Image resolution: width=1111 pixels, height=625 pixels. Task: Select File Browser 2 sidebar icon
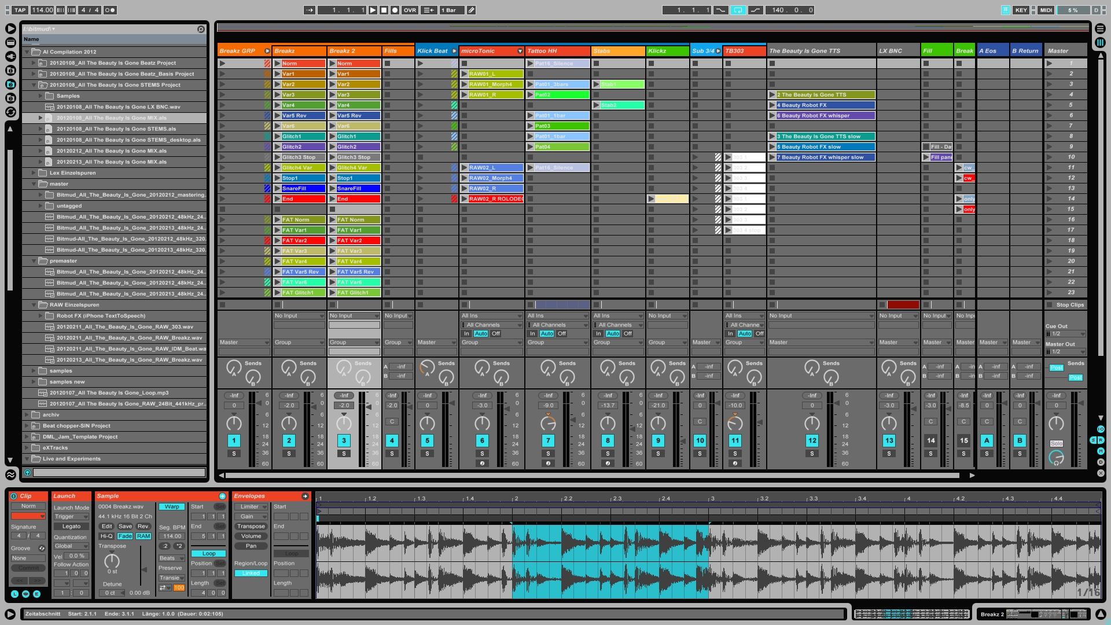pos(10,84)
